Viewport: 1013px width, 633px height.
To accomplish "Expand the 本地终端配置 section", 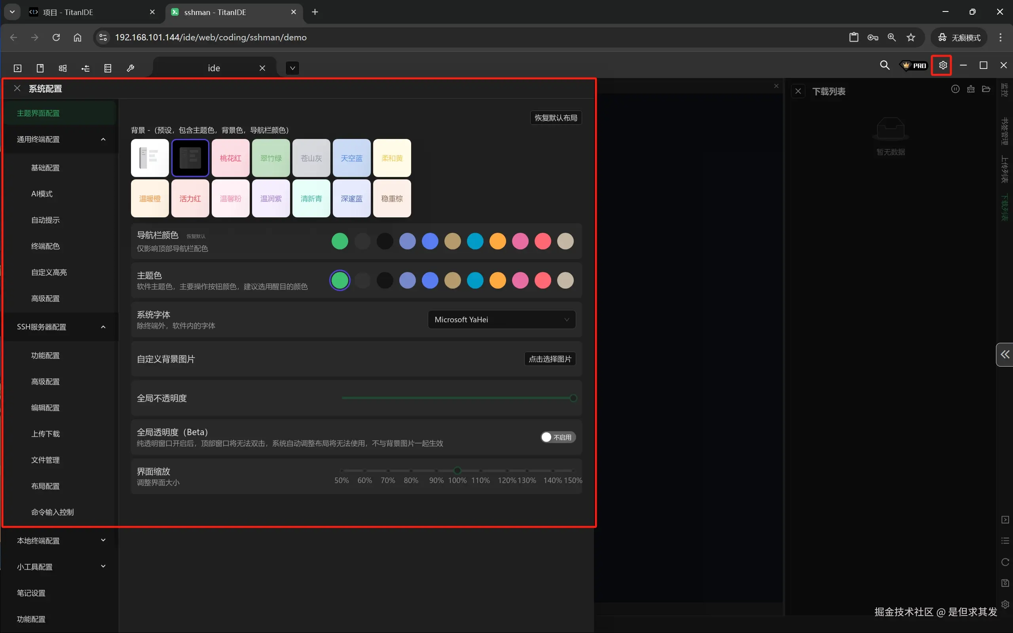I will (x=103, y=540).
